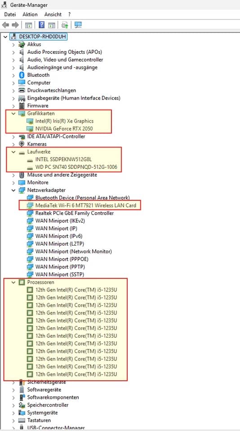Image resolution: width=240 pixels, height=431 pixels.
Task: Select the INTEL SSDPEKNW512G8L drive
Action: (63, 159)
